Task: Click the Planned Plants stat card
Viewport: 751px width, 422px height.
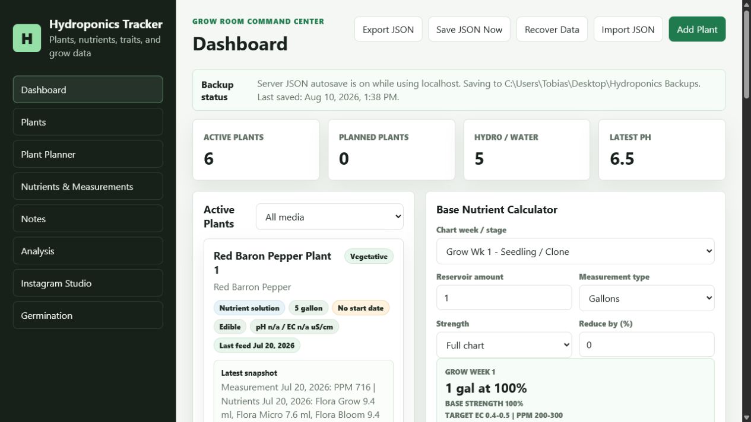Action: point(391,150)
